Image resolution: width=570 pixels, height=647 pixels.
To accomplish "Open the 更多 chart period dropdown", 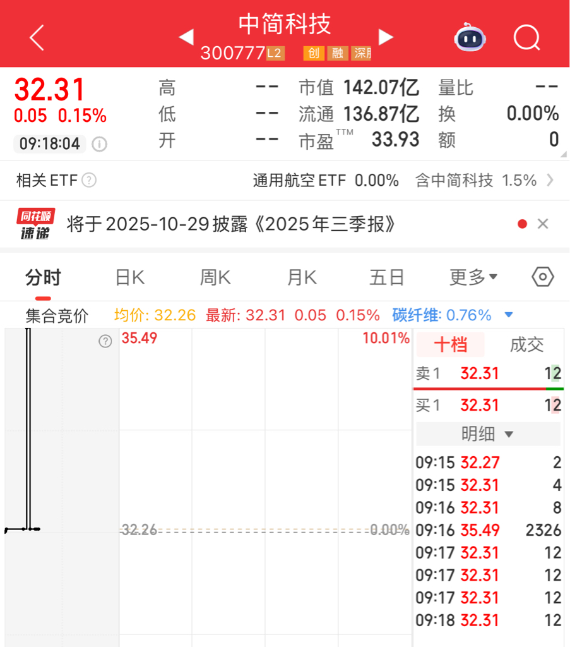I will (x=473, y=277).
